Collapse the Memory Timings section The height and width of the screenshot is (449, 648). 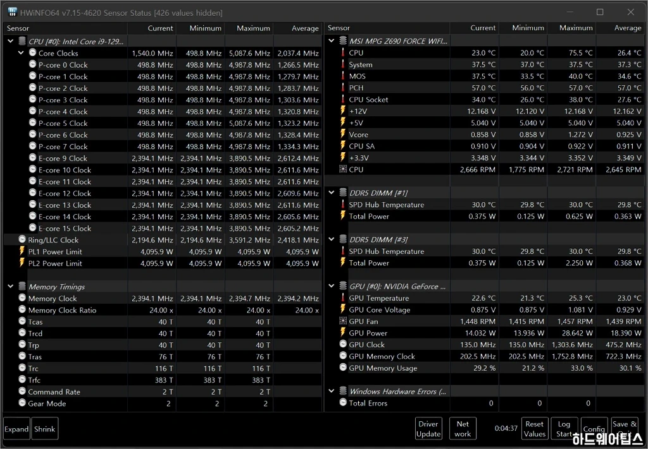point(10,287)
